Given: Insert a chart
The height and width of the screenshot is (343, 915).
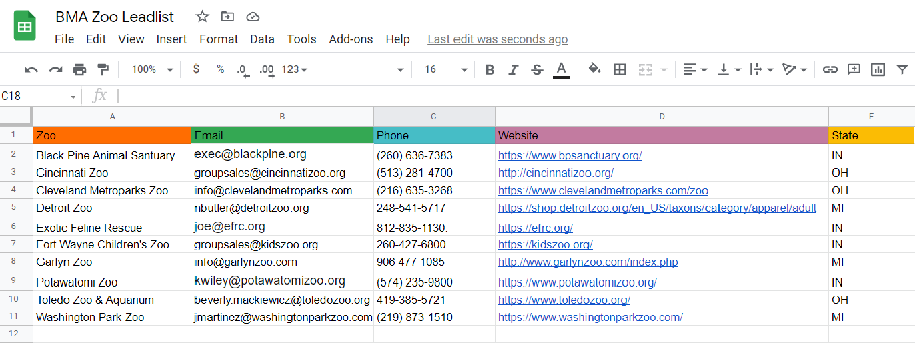Looking at the screenshot, I should tap(878, 69).
